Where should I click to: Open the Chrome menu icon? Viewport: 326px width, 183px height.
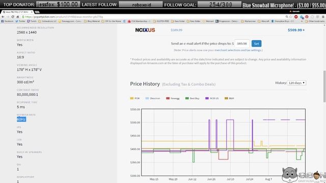coord(323,17)
